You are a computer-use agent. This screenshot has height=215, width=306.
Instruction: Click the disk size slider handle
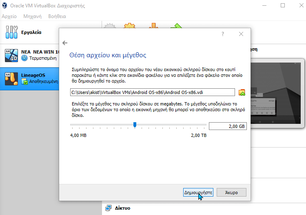coord(135,125)
